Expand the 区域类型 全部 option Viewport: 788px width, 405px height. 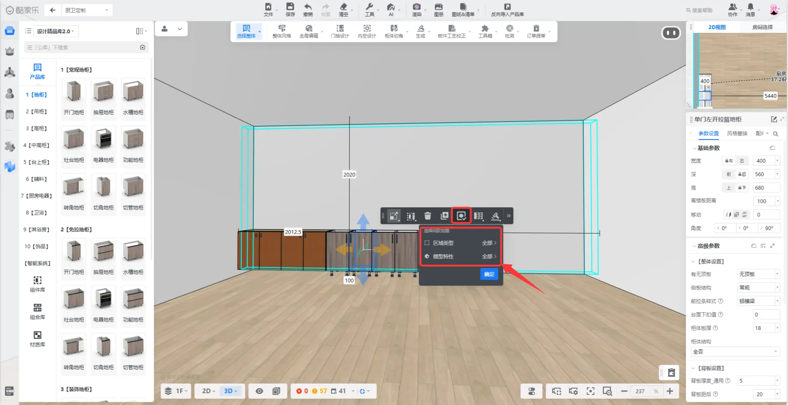click(489, 243)
